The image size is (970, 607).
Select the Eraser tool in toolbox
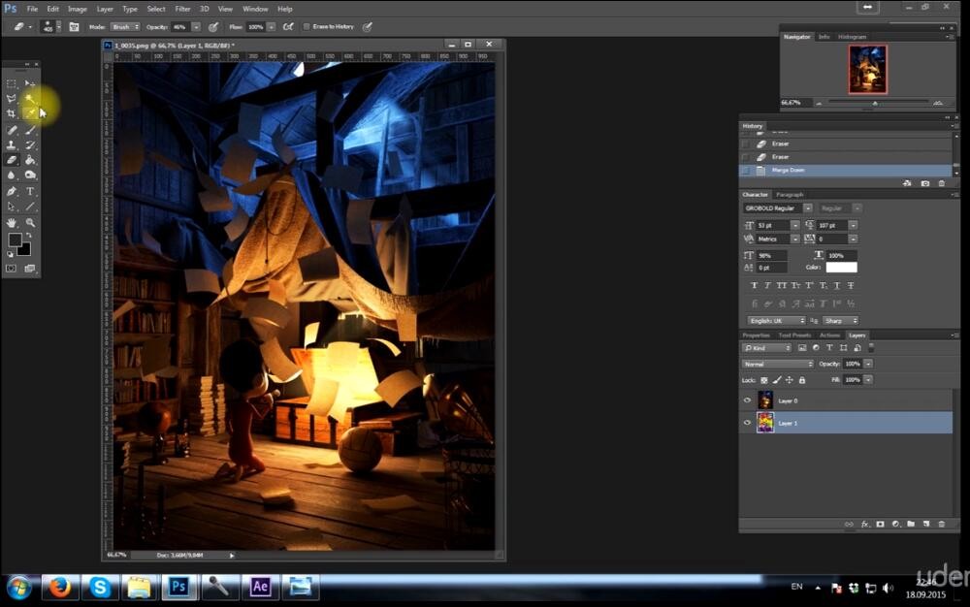(11, 160)
